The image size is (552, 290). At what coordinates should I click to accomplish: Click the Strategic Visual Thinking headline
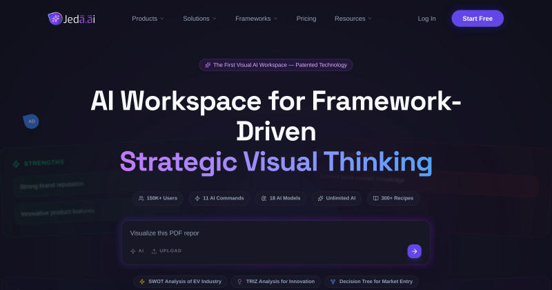pyautogui.click(x=276, y=162)
